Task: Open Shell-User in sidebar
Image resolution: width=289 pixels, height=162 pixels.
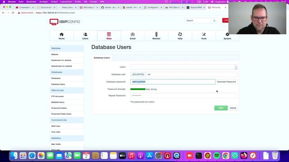Action: 56,126
